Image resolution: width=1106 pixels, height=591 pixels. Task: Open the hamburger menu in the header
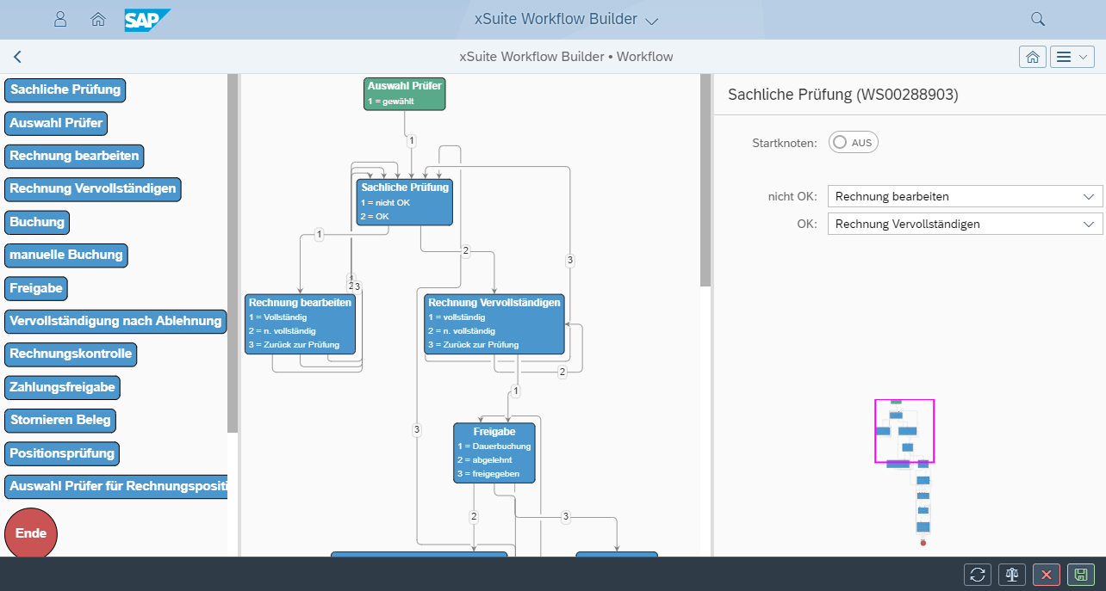(x=1071, y=56)
